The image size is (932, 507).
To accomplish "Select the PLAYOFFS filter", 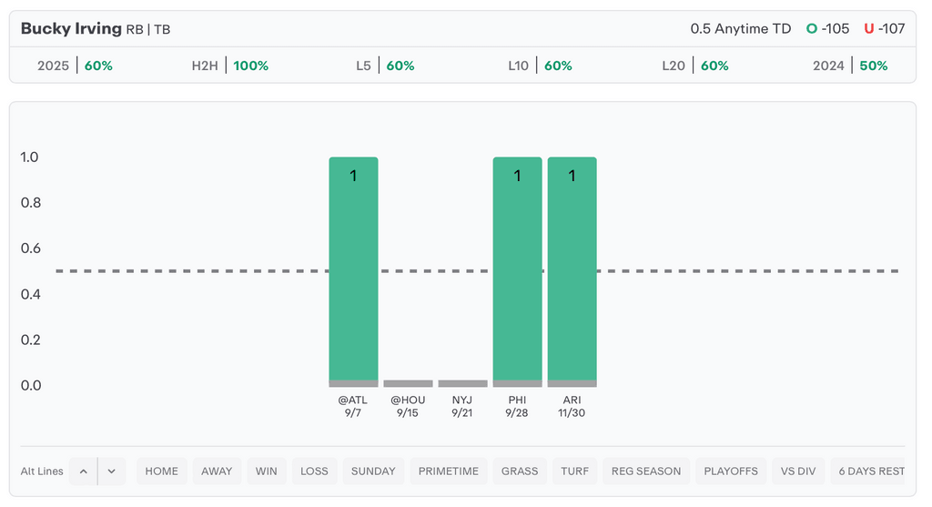I will click(x=731, y=471).
